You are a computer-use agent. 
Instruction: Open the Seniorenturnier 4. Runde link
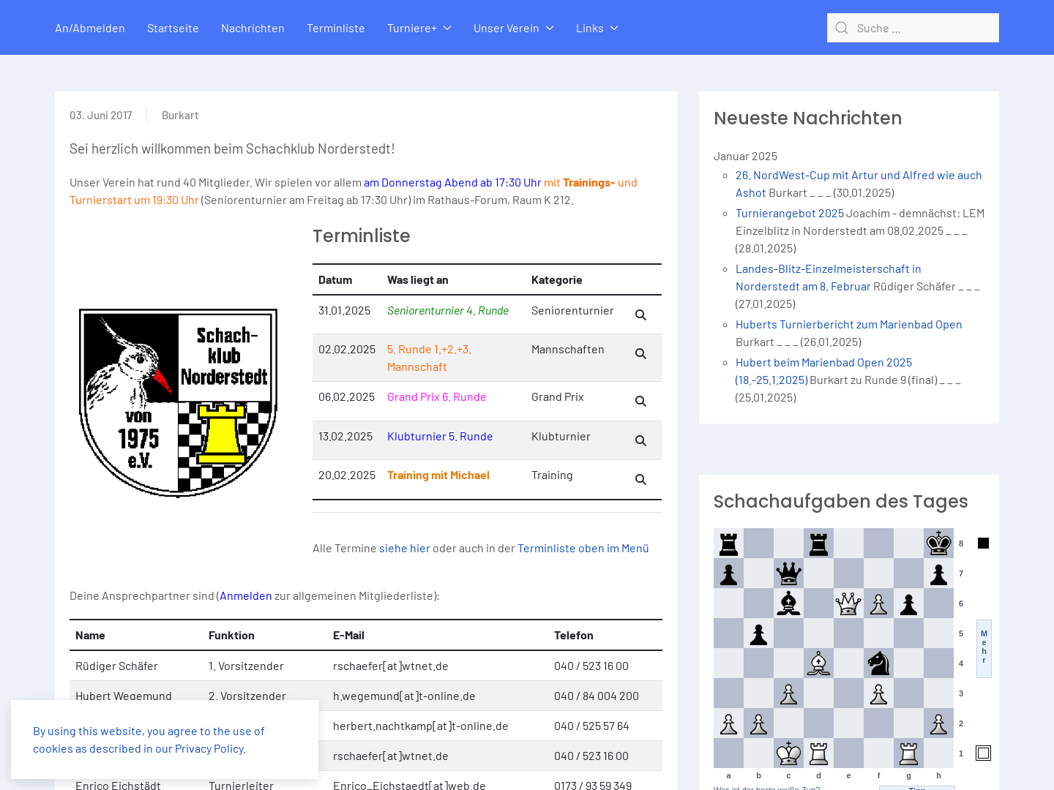448,311
